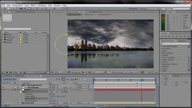Collapse the Mask 1 property group
The width and height of the screenshot is (192, 108).
coord(18,92)
